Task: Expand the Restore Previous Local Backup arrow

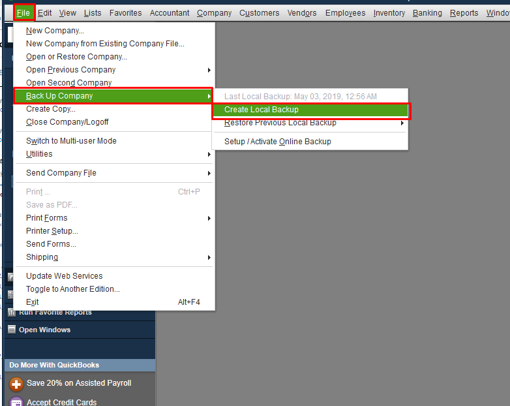Action: coord(402,123)
